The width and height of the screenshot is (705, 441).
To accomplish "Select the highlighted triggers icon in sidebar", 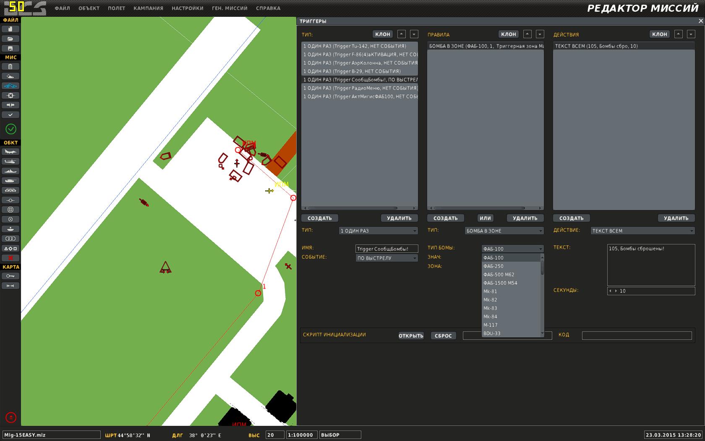I will (10, 86).
